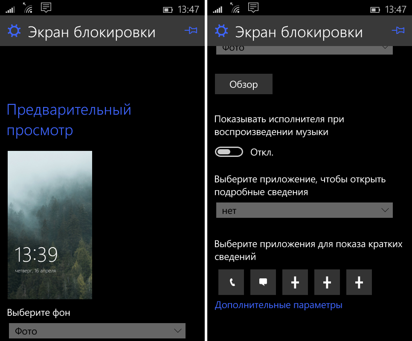Click the settings gear on the left screen

(14, 31)
